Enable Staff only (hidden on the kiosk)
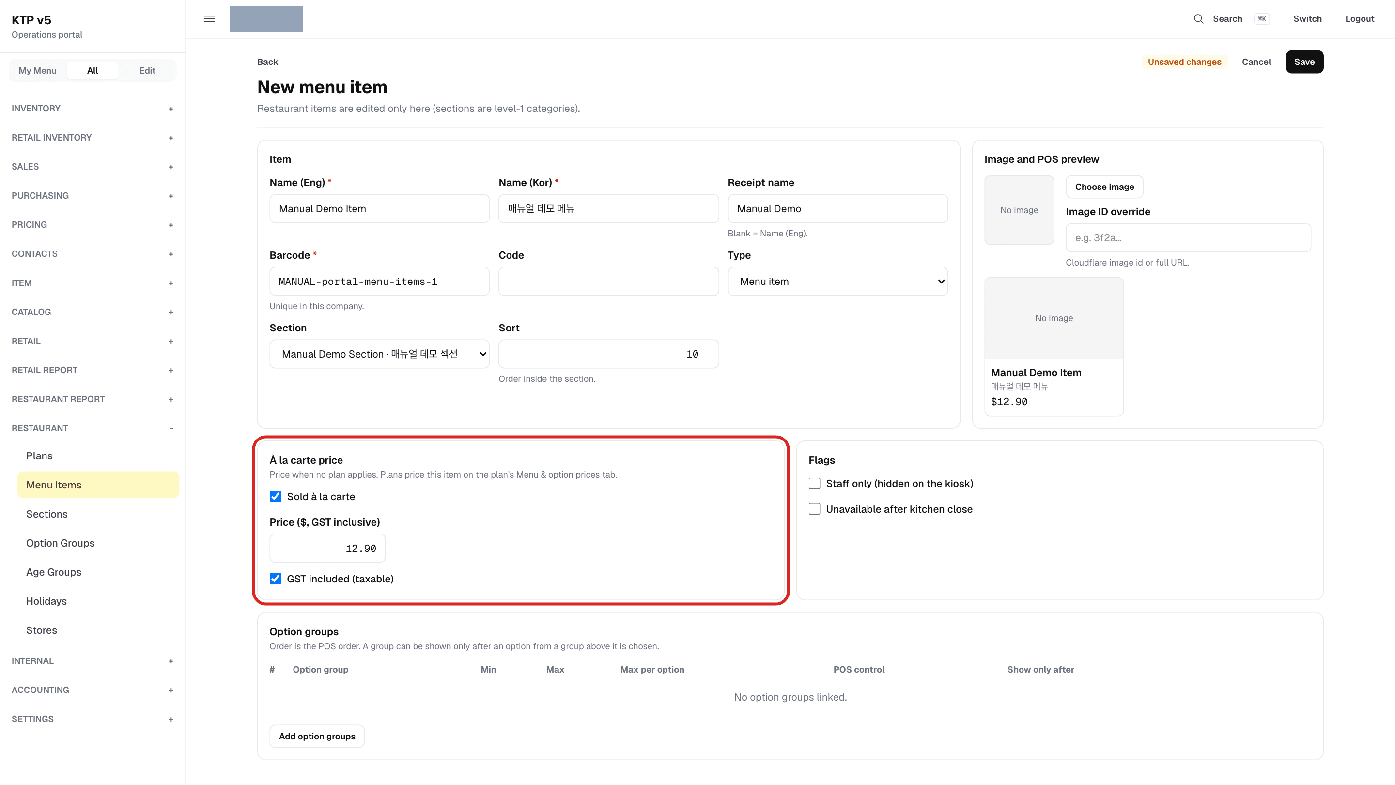 (814, 483)
